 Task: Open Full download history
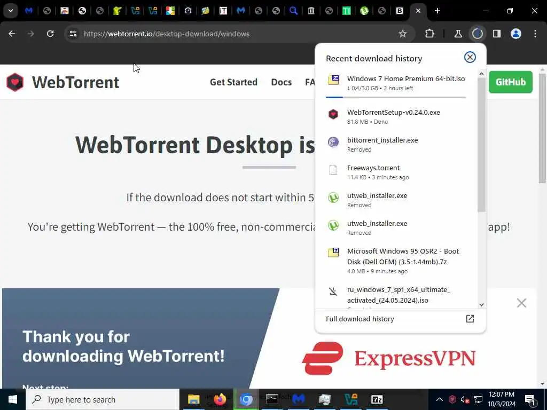[400, 319]
